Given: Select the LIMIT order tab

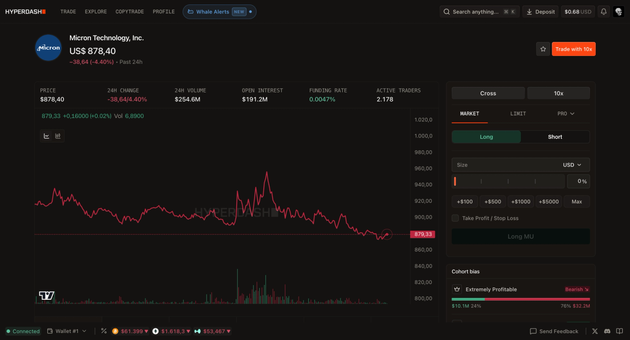Looking at the screenshot, I should click(x=518, y=113).
